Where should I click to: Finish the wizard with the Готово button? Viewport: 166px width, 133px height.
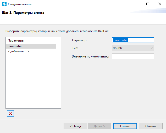pyautogui.click(x=125, y=126)
